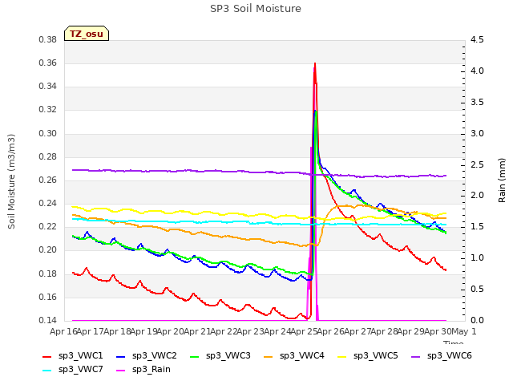Select the sp3_VWC7 legend label
The image size is (513, 385).
[x=80, y=370]
